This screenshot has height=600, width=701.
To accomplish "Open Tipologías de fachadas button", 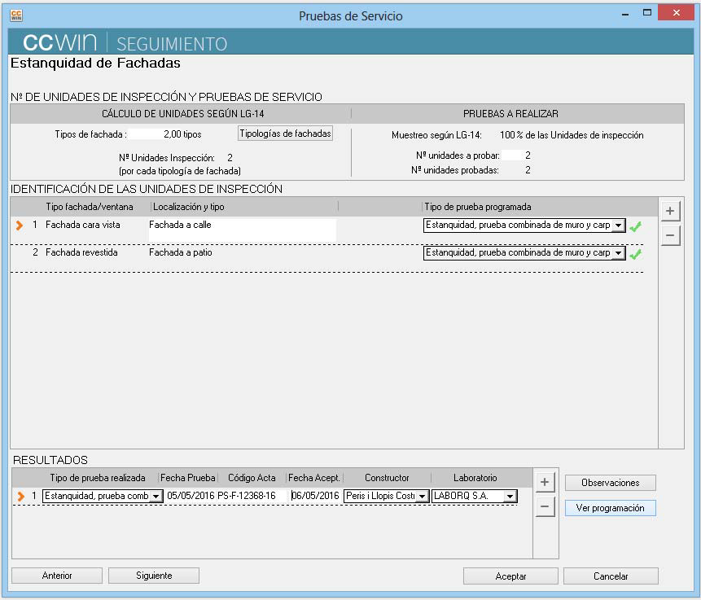I will tap(285, 134).
